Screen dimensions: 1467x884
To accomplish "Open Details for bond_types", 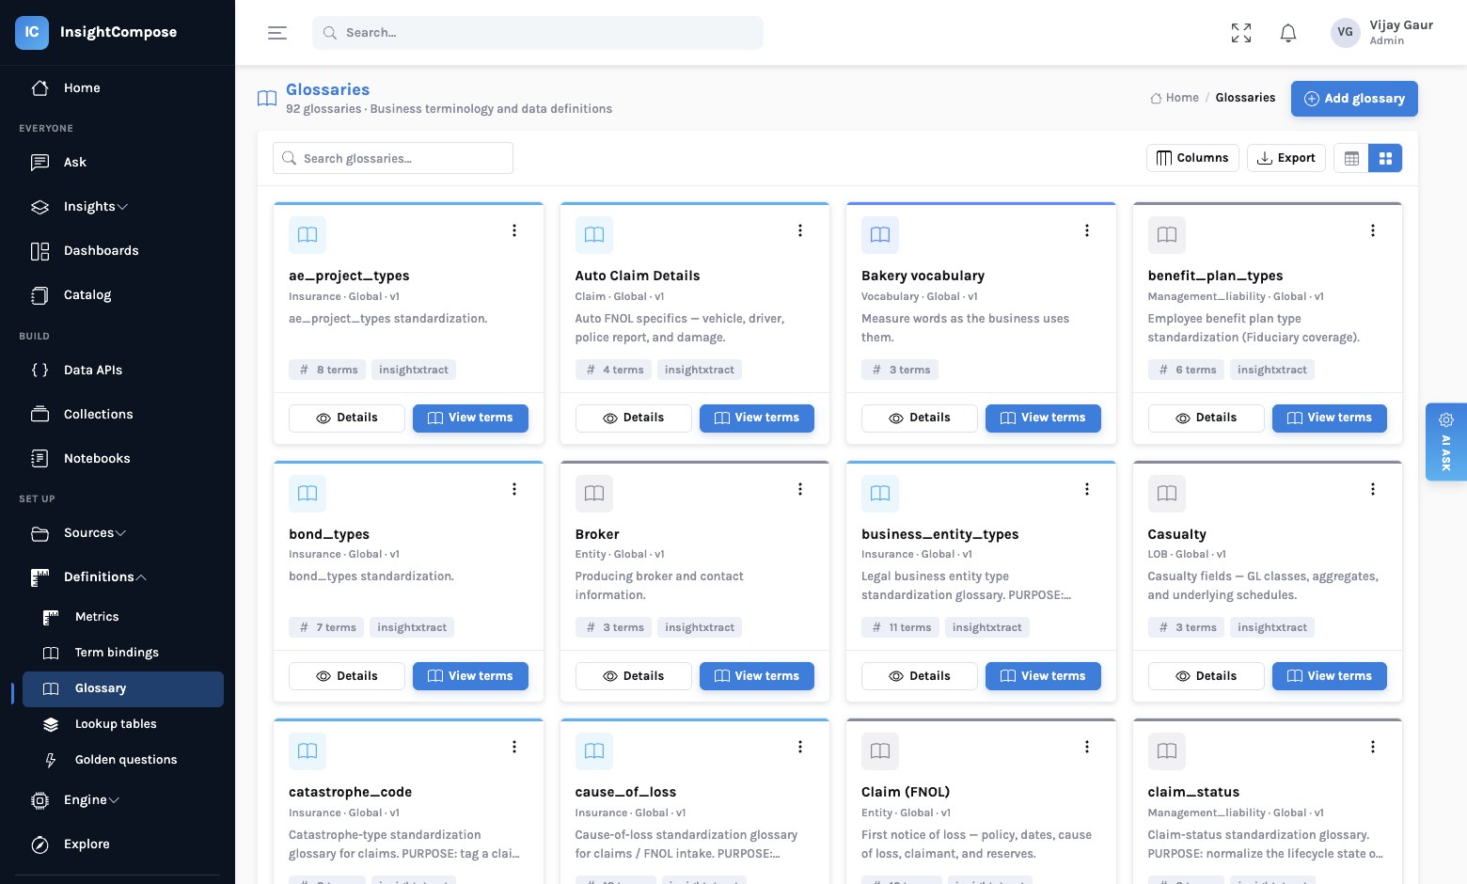I will pos(347,676).
